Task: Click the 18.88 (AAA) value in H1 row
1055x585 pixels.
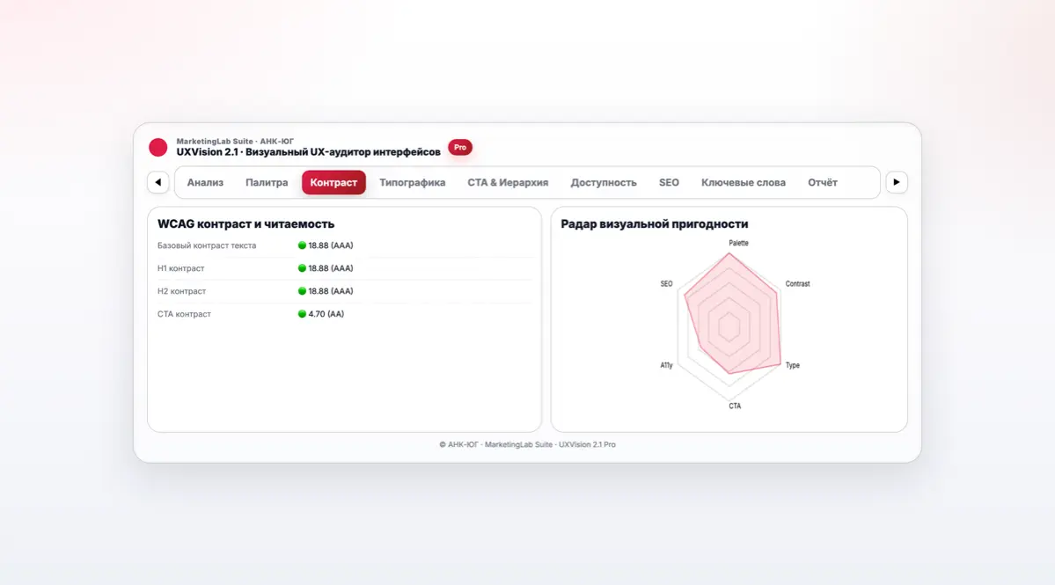Action: [331, 268]
